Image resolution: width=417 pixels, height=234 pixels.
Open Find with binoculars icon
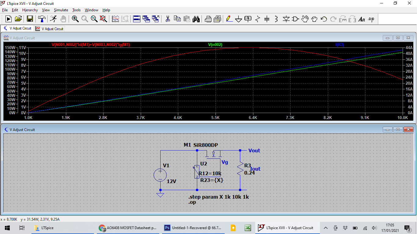click(196, 19)
